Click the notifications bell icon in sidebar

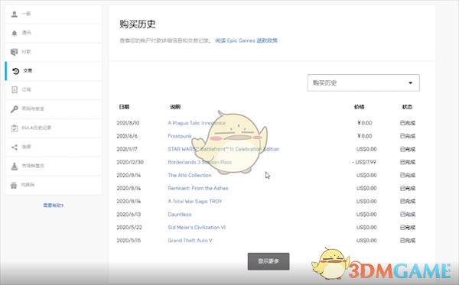coord(14,33)
